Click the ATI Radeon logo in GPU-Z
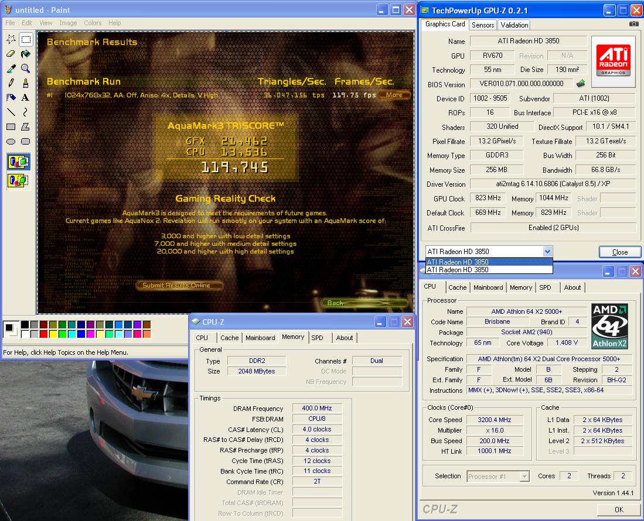 coord(613,61)
